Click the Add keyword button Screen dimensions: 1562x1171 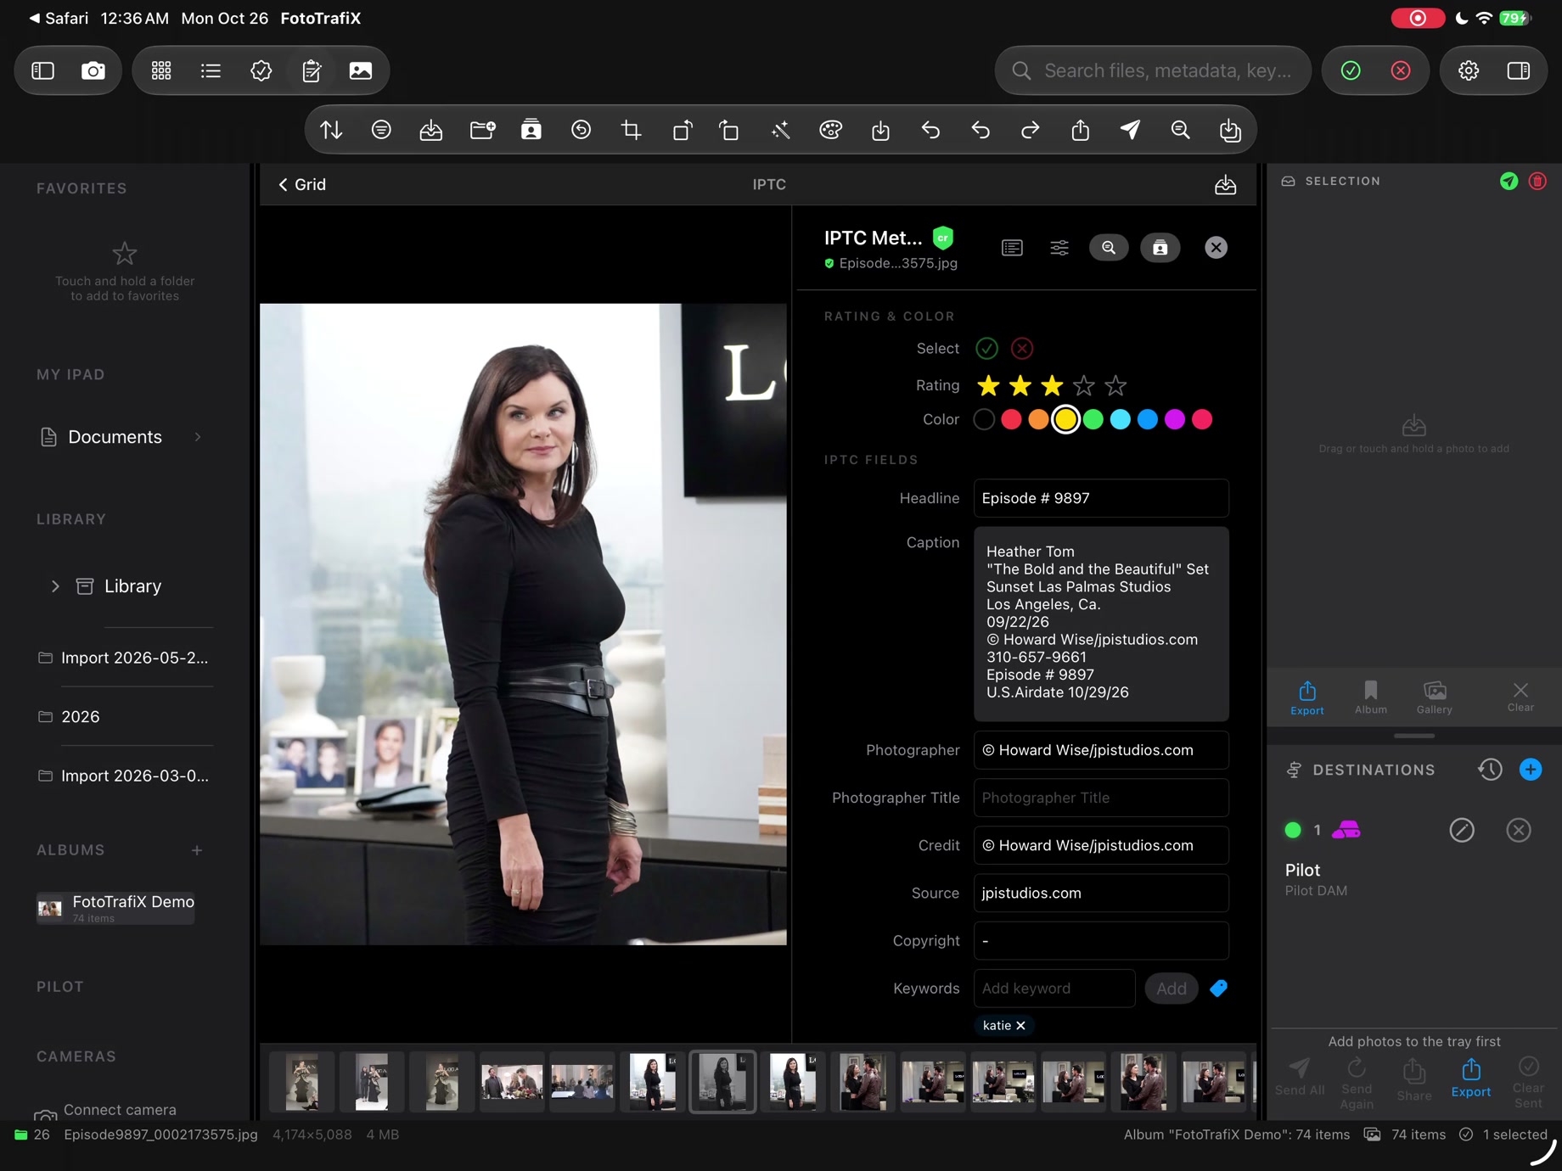[1171, 989]
